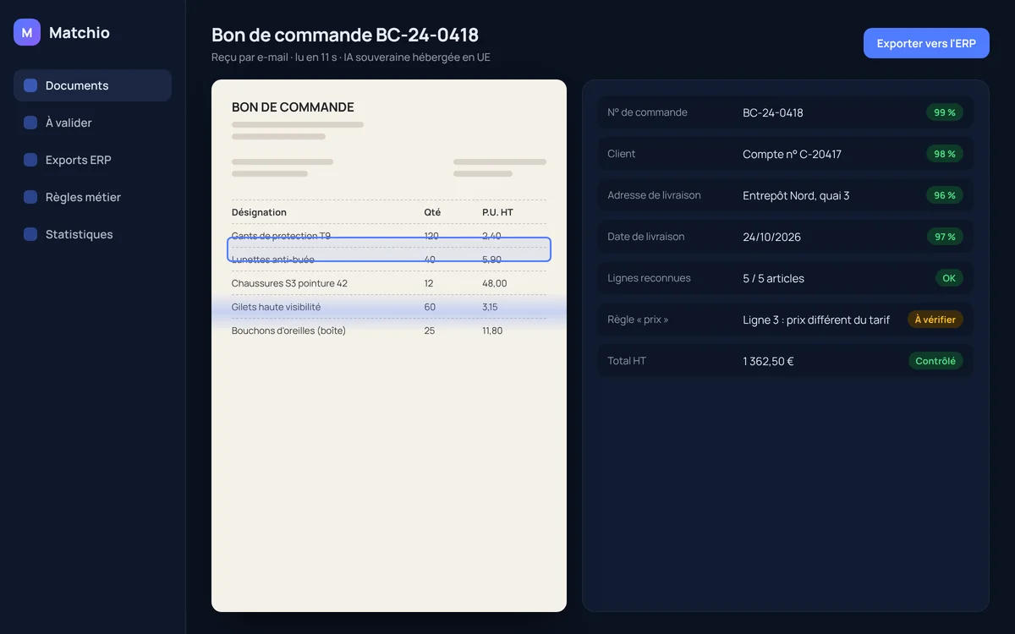Click the Contrôlé badge on Total HT
This screenshot has height=634, width=1015.
935,361
